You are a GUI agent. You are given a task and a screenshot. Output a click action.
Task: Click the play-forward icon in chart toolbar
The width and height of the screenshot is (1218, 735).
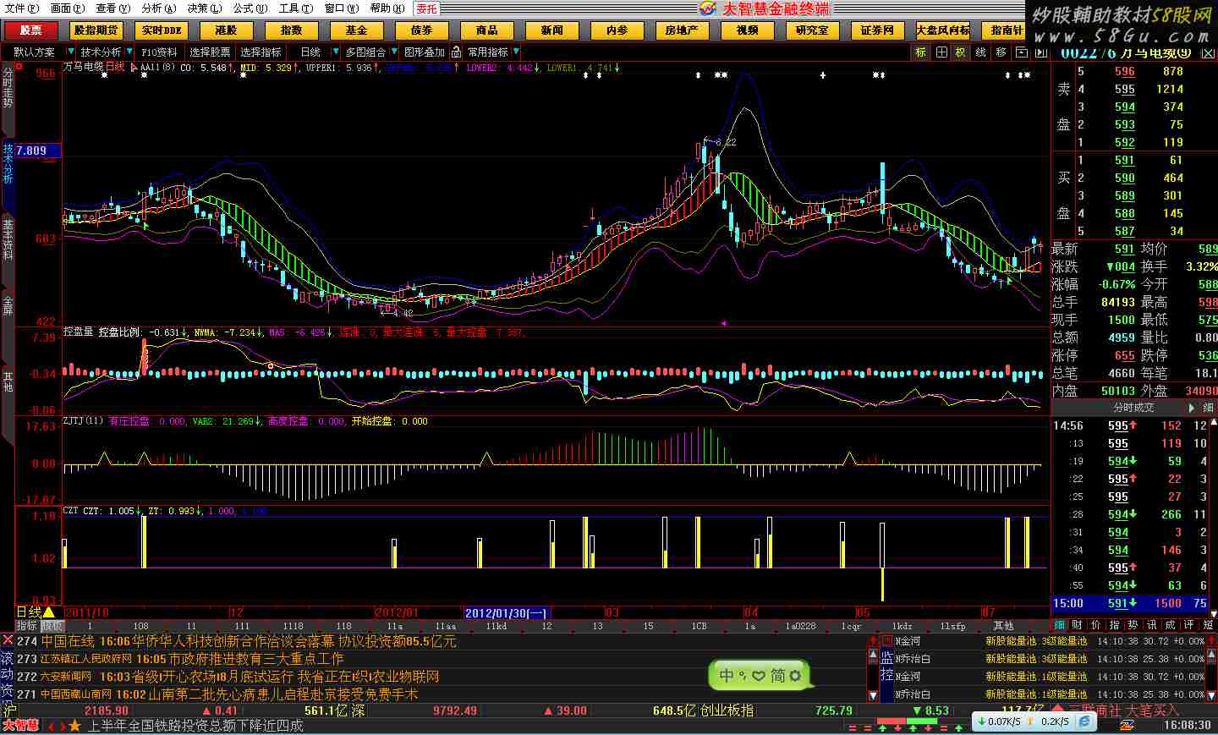click(1040, 52)
